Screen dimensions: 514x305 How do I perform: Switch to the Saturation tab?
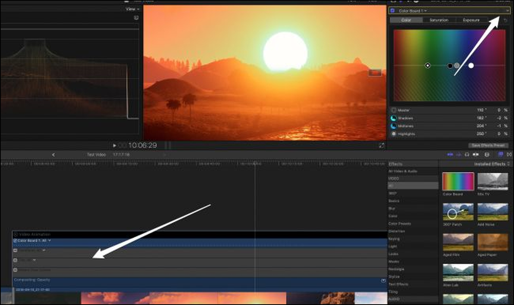click(x=439, y=20)
